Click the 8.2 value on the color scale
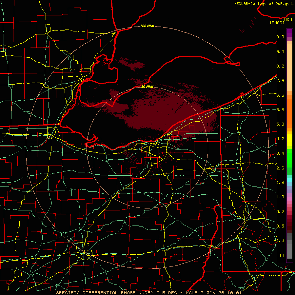 tap(280, 66)
